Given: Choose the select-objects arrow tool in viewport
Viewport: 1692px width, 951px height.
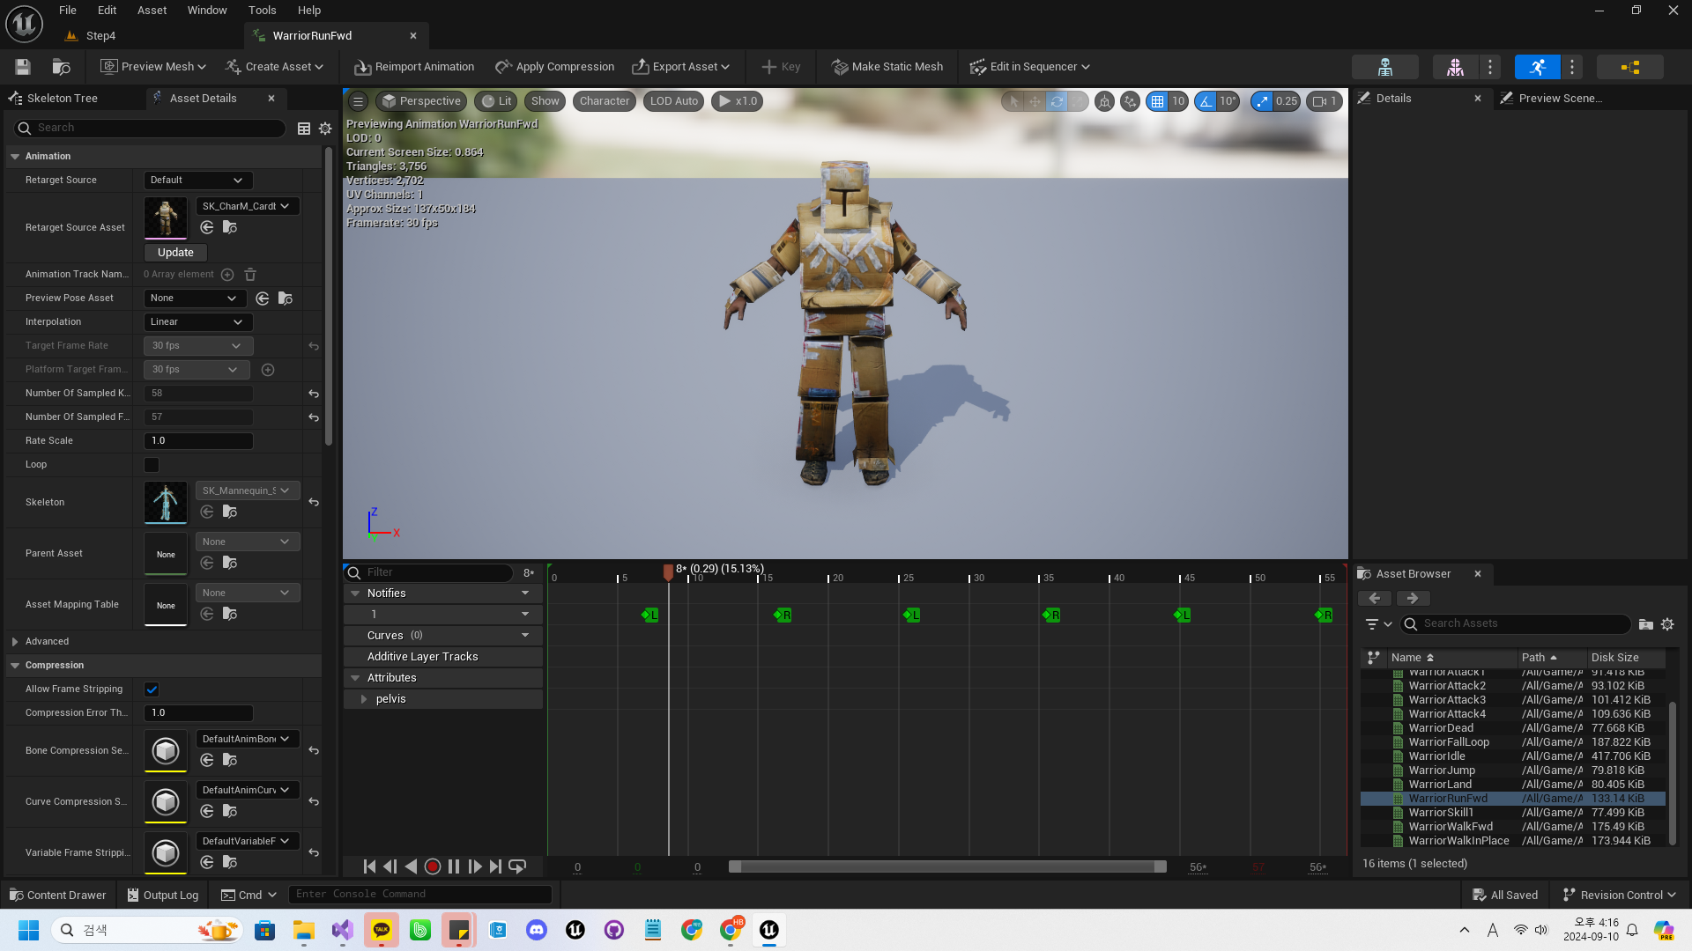Looking at the screenshot, I should click(1013, 101).
